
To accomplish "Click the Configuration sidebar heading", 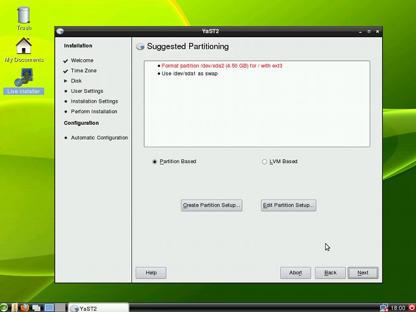I will click(81, 123).
